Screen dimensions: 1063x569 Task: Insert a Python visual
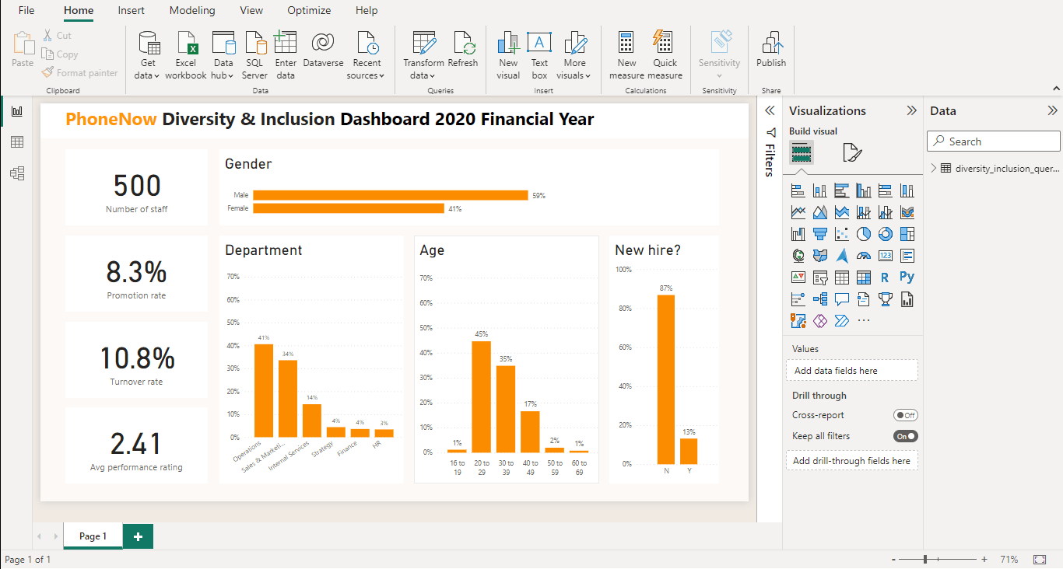[907, 278]
